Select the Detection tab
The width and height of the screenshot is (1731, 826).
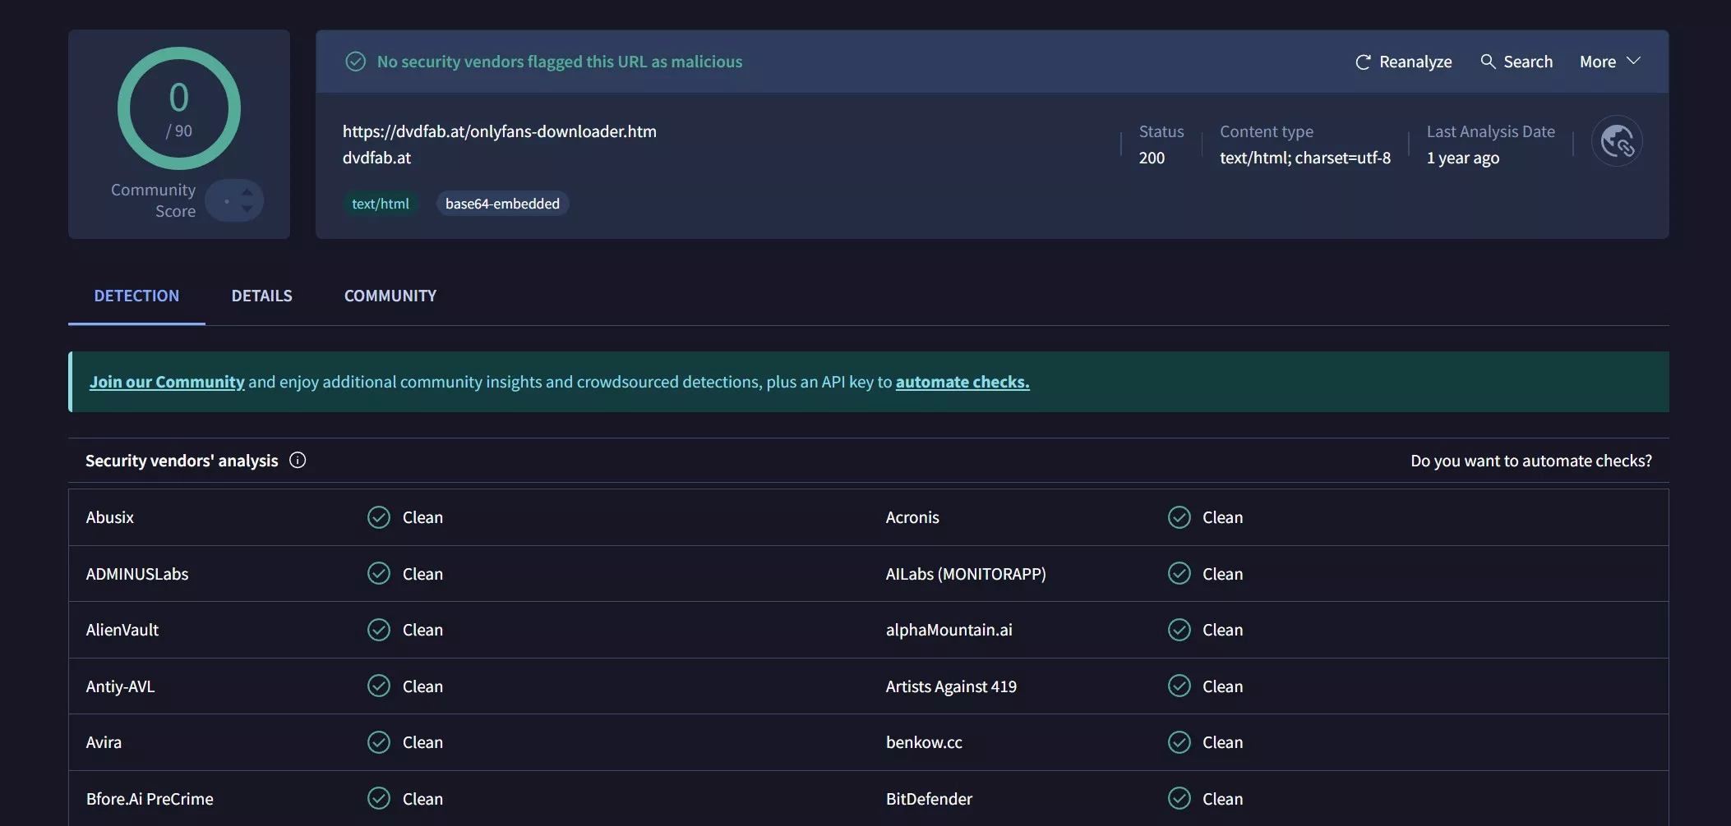[x=136, y=296]
